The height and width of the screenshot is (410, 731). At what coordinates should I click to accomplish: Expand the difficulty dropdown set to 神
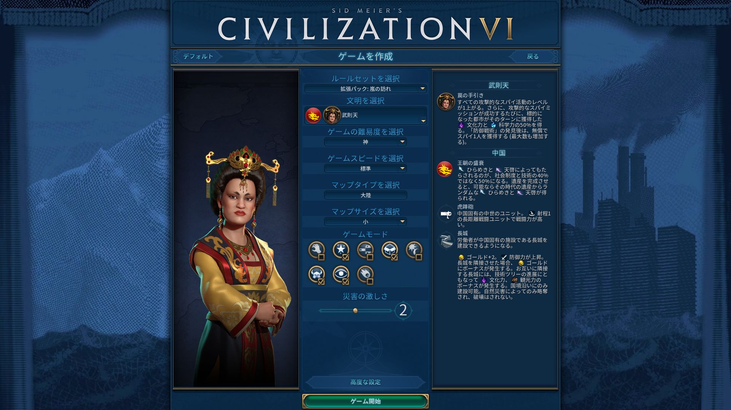click(365, 142)
